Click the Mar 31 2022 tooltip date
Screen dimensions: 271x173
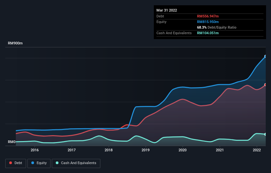[167, 10]
